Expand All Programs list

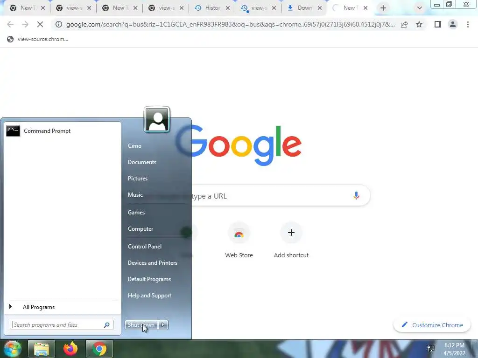39,307
